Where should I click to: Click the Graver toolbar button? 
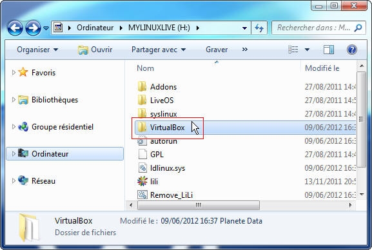click(217, 50)
